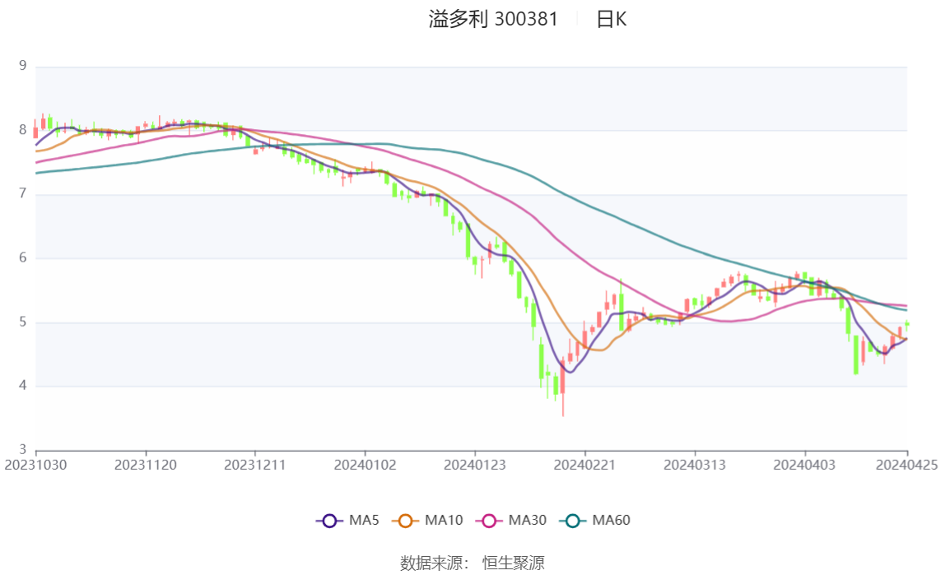The width and height of the screenshot is (945, 575).
Task: Click x-axis date label 20231030
Action: (36, 465)
